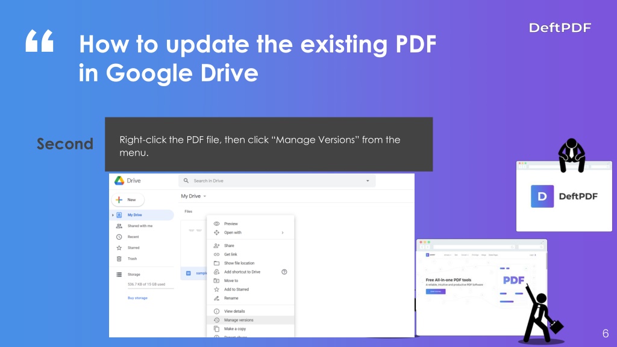The width and height of the screenshot is (617, 347).
Task: Expand the My Drive tree arrow in the sidebar
Action: tap(113, 215)
